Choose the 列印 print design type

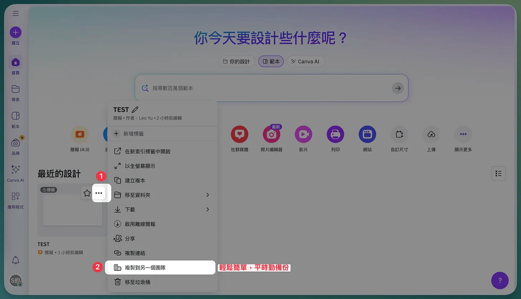(336, 139)
